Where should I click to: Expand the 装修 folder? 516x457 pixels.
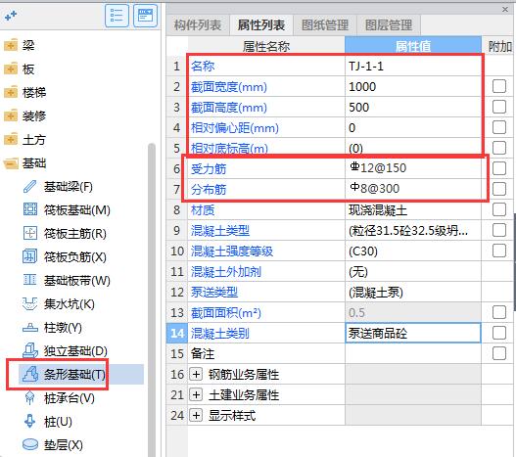pyautogui.click(x=11, y=115)
